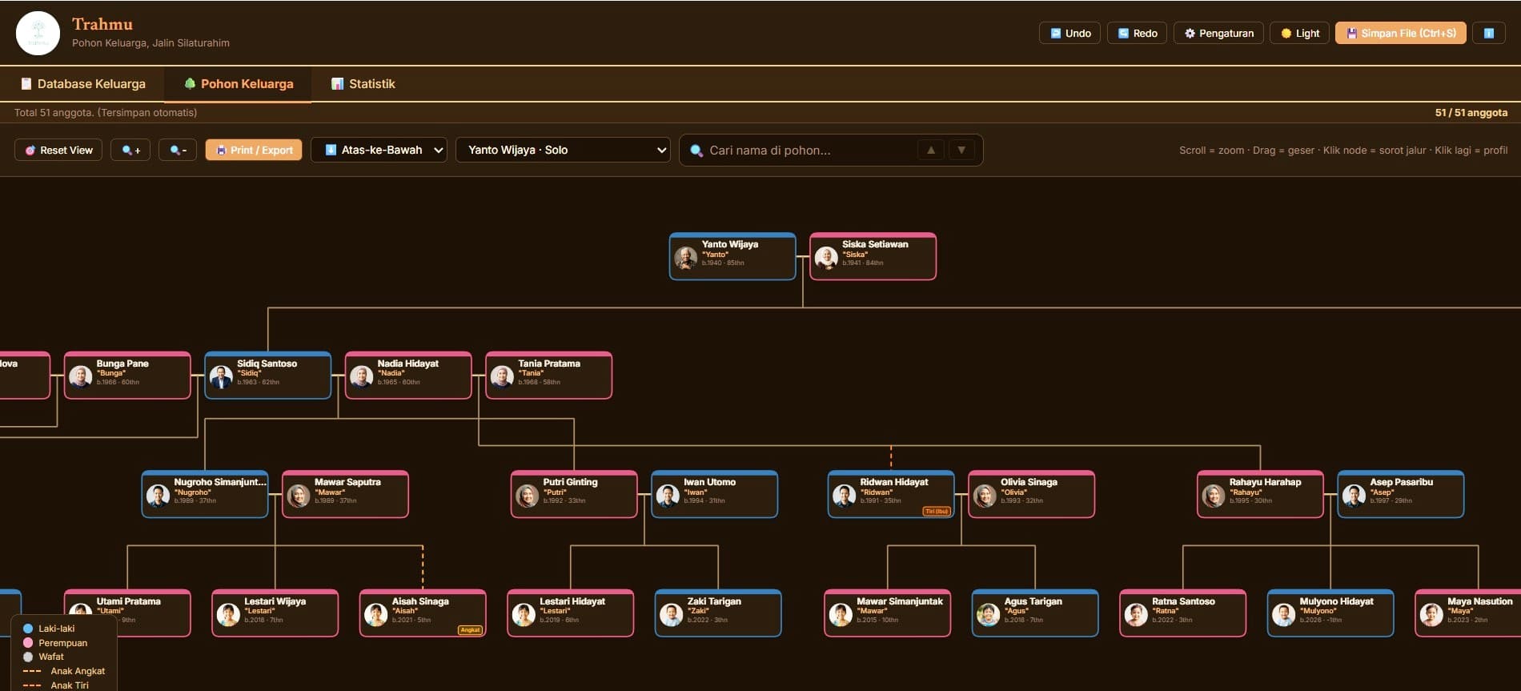Image resolution: width=1521 pixels, height=691 pixels.
Task: Click Mawar Saputra avatar
Action: click(x=299, y=496)
